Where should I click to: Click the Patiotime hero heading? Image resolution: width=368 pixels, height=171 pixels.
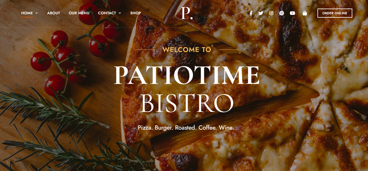pos(187,76)
